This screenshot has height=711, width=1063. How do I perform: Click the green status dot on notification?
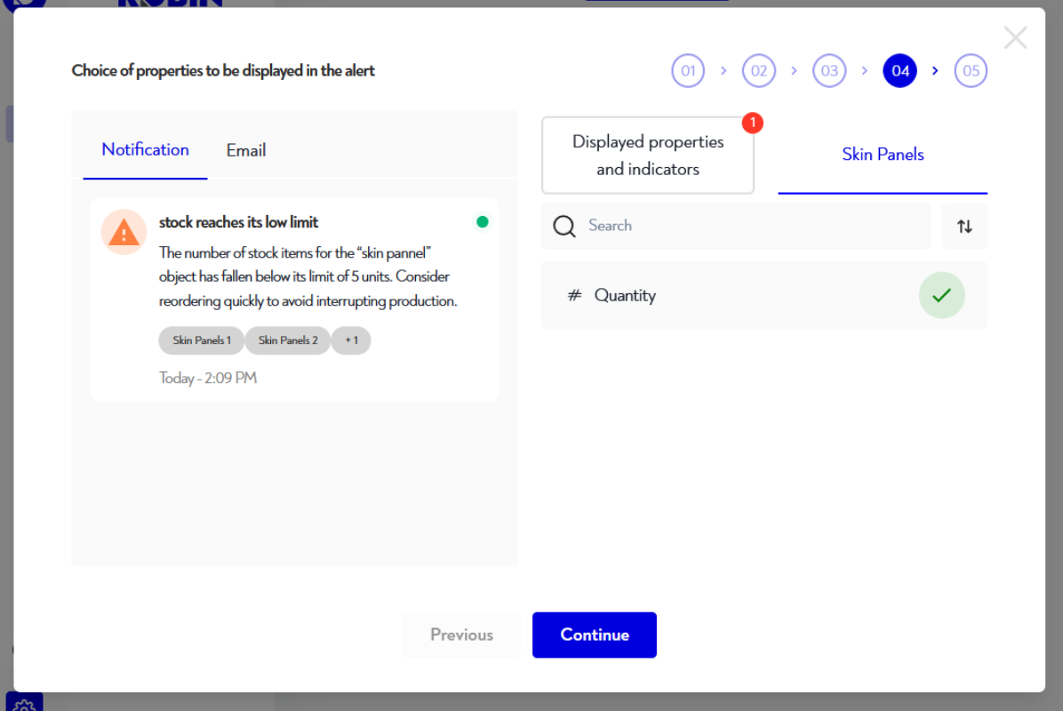tap(483, 222)
